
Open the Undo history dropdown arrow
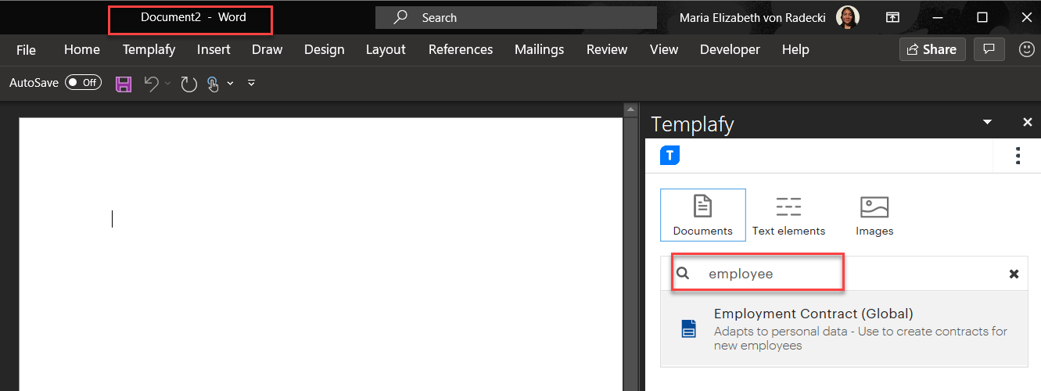[167, 83]
